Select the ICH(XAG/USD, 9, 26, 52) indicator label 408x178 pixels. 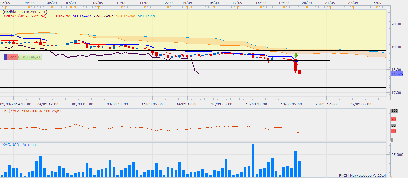coord(25,16)
